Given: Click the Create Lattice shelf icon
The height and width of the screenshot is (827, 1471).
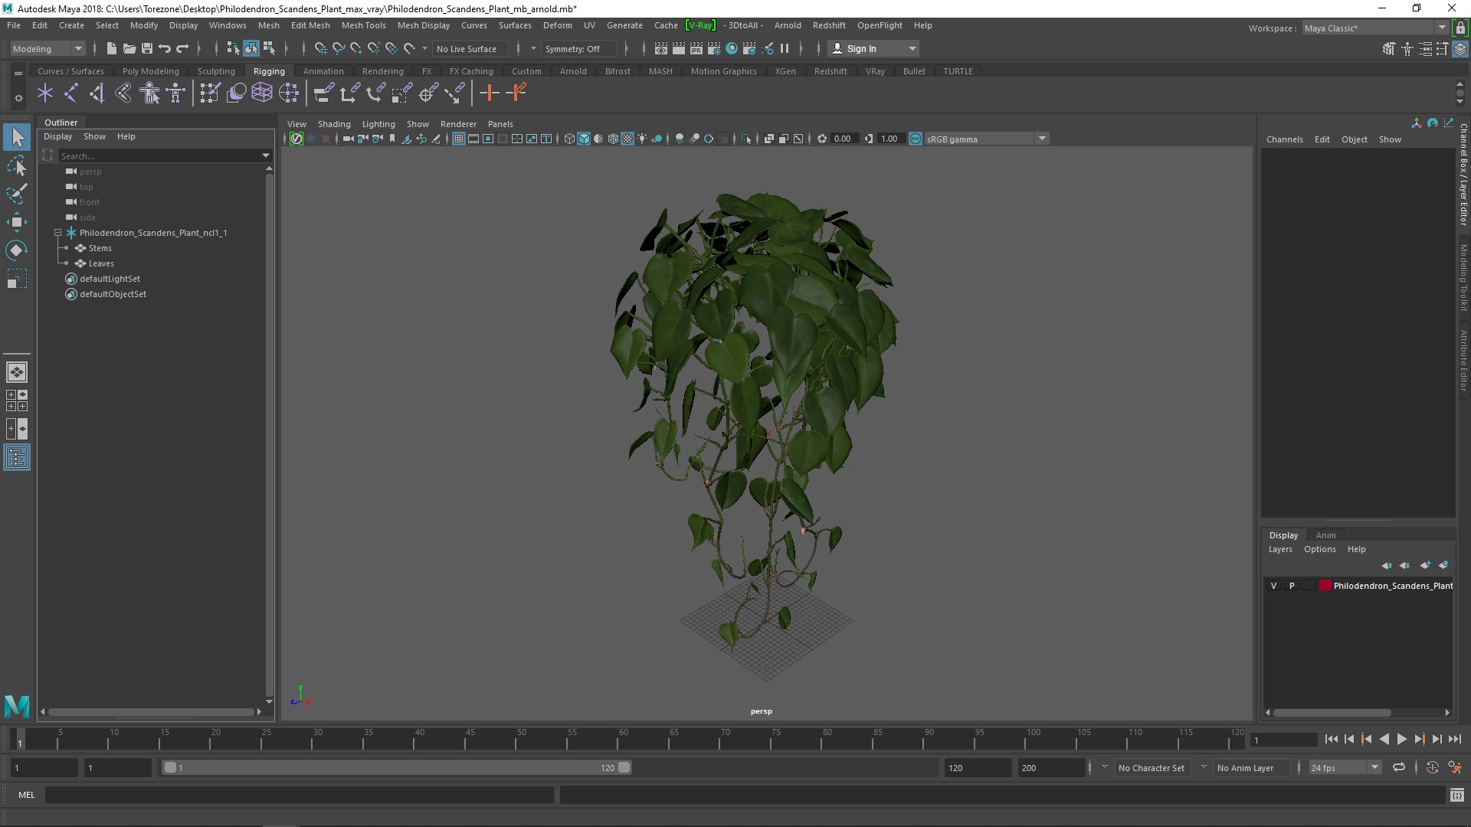Looking at the screenshot, I should pos(262,93).
